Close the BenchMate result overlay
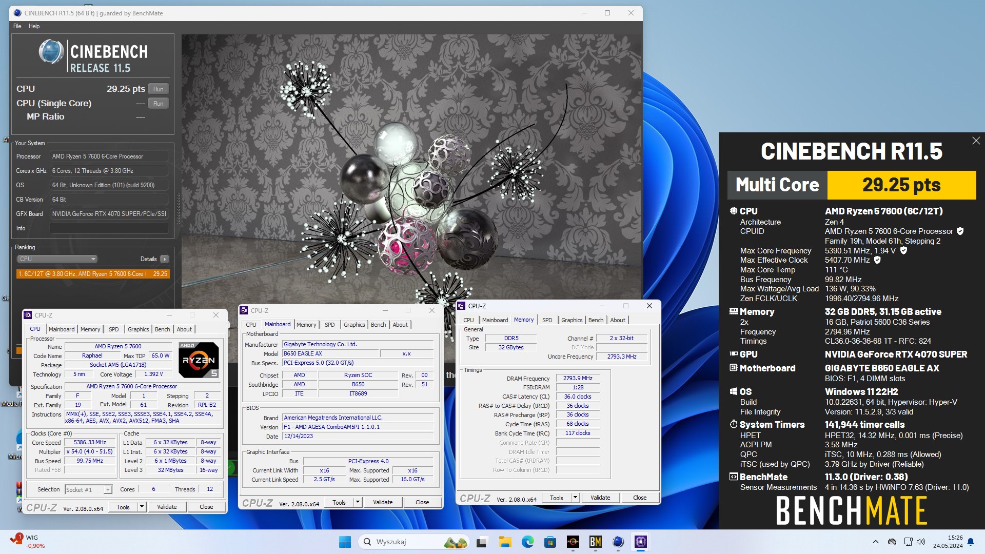This screenshot has height=554, width=985. 976,141
